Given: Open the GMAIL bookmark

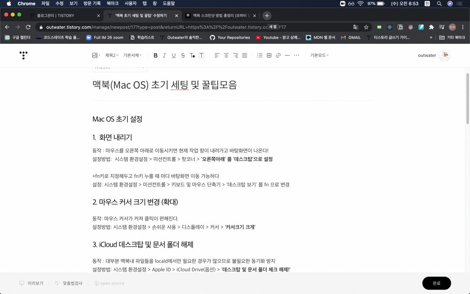Looking at the screenshot, I should click(x=351, y=38).
